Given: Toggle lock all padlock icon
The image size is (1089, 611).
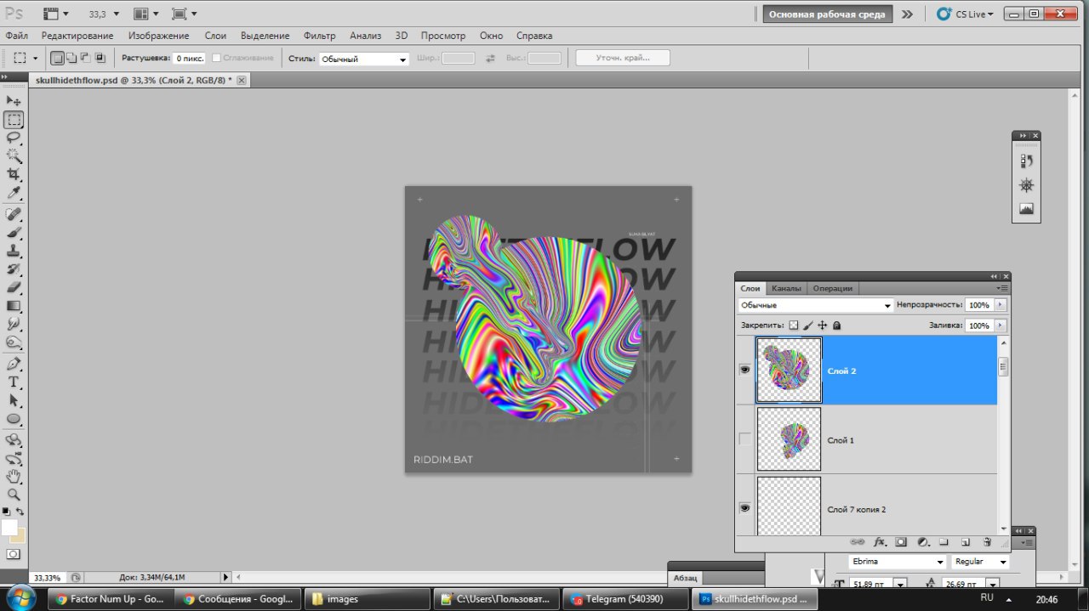Looking at the screenshot, I should tap(836, 325).
